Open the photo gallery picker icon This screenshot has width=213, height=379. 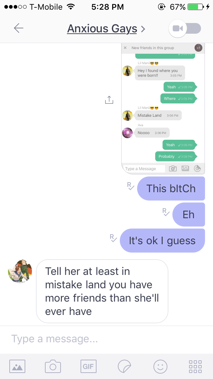(17, 366)
